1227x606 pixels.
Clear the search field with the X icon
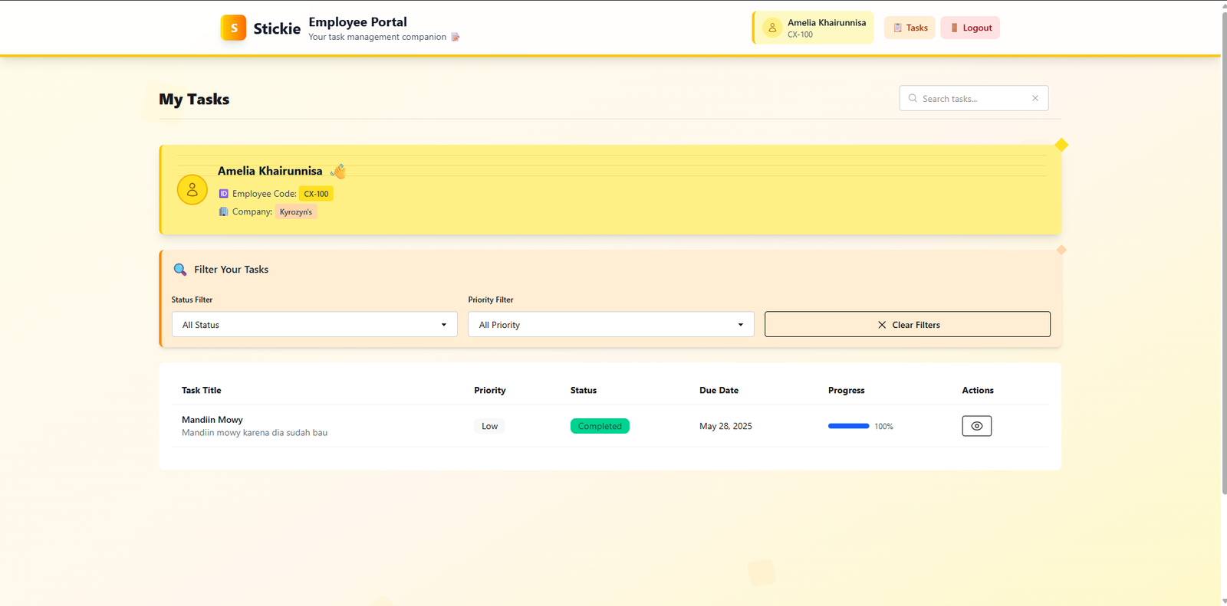pyautogui.click(x=1035, y=98)
